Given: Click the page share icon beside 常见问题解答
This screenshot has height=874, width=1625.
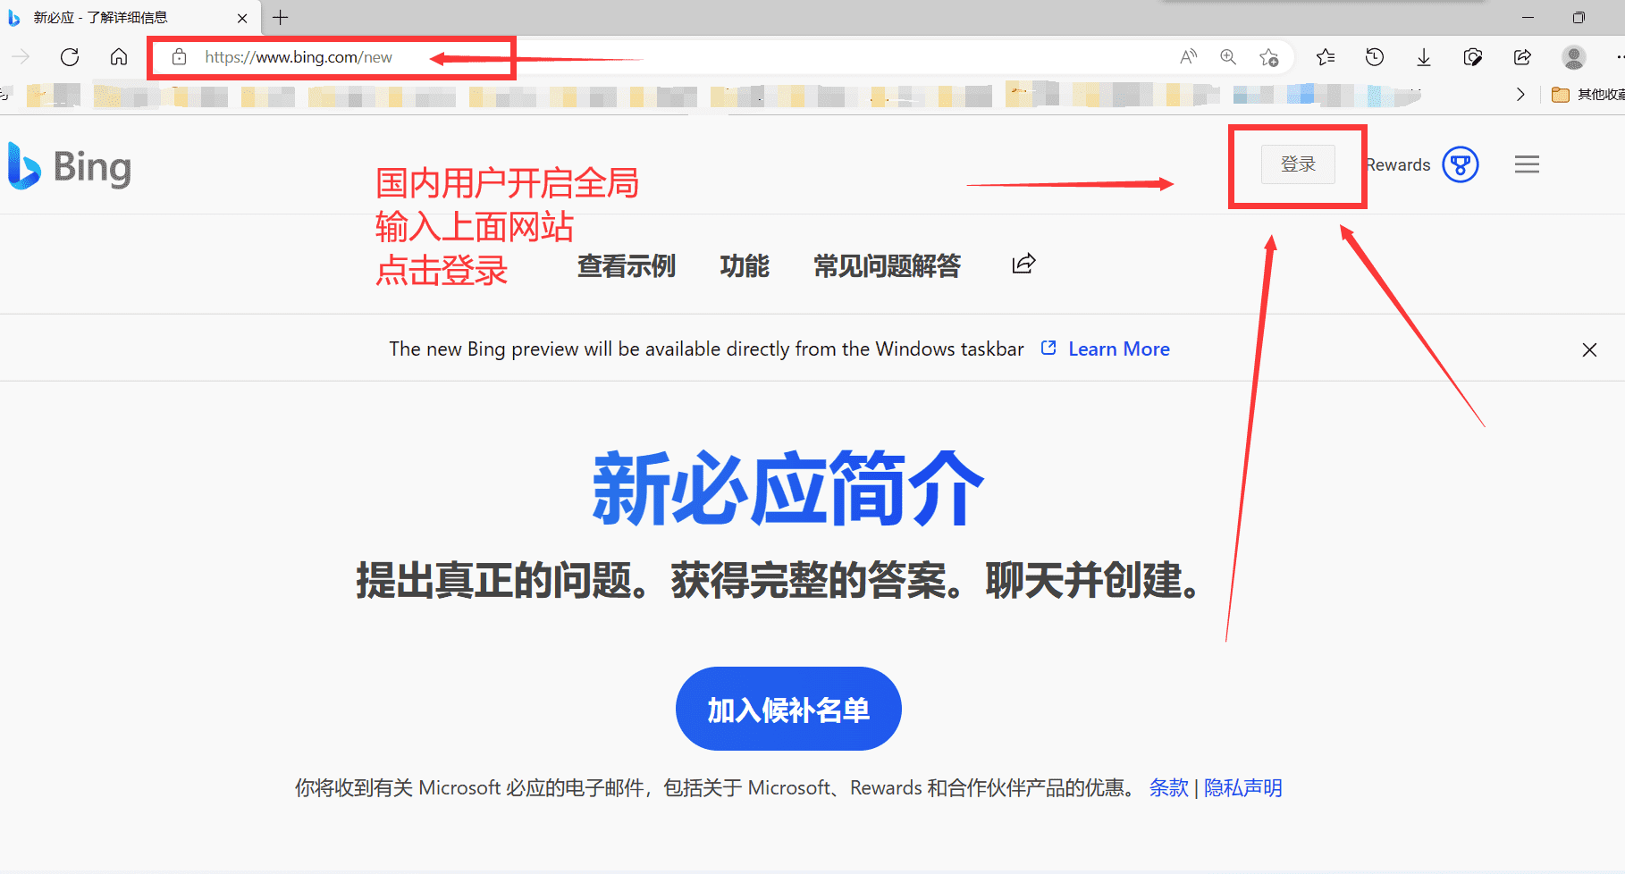Looking at the screenshot, I should (1023, 264).
